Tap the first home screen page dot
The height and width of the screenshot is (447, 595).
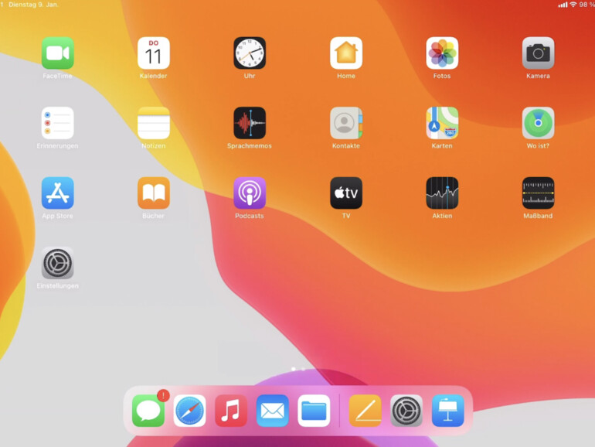coord(294,369)
